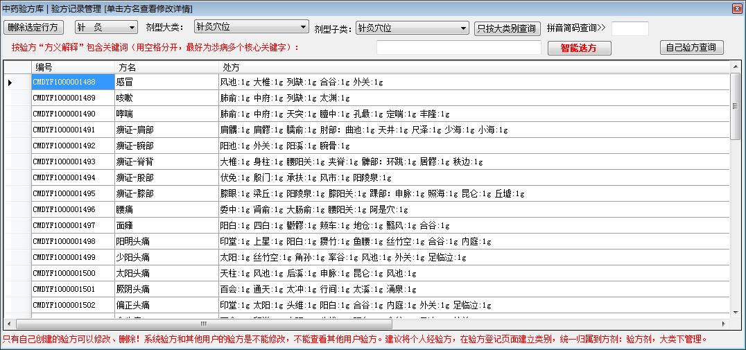Close the 中药验方库 window
Screen dimensions: 746x350
click(738, 8)
